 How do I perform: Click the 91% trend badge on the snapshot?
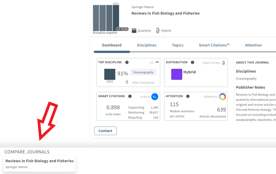pos(122,29)
